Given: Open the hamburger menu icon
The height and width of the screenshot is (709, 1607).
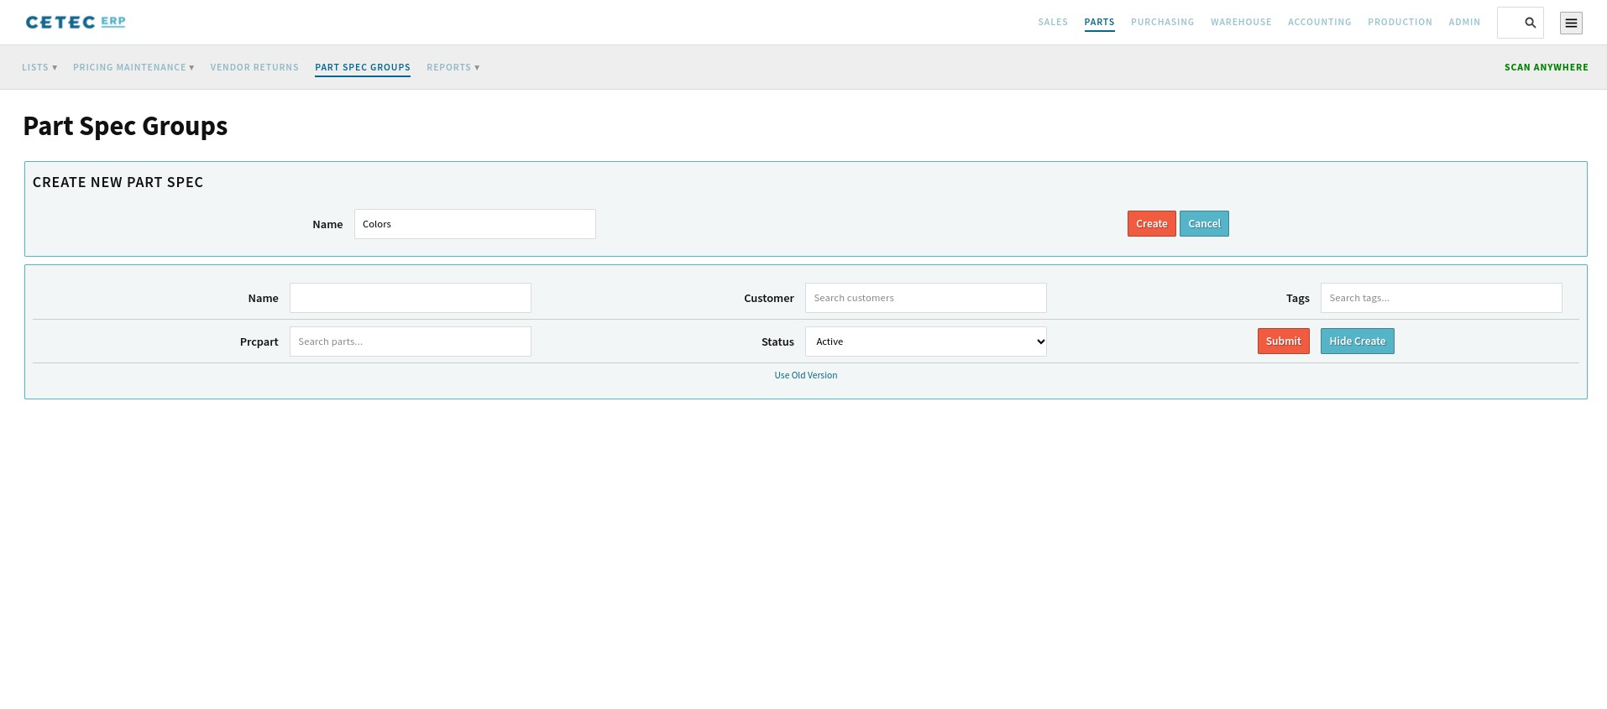Looking at the screenshot, I should [1571, 23].
